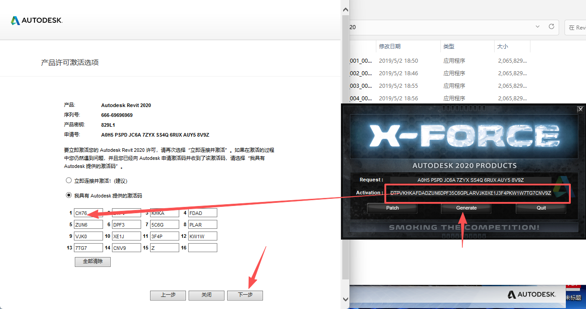Clear all code fields with 全部清除
The height and width of the screenshot is (309, 586).
pos(92,262)
